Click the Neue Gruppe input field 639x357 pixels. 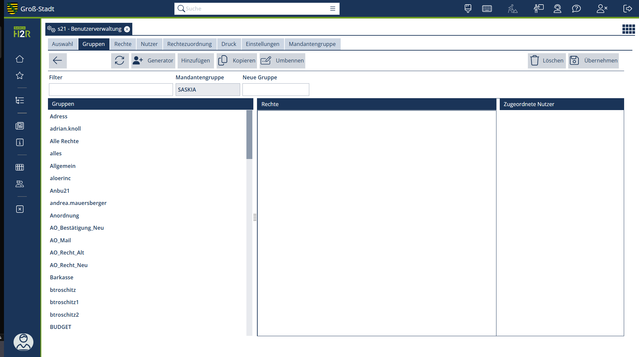pos(276,90)
